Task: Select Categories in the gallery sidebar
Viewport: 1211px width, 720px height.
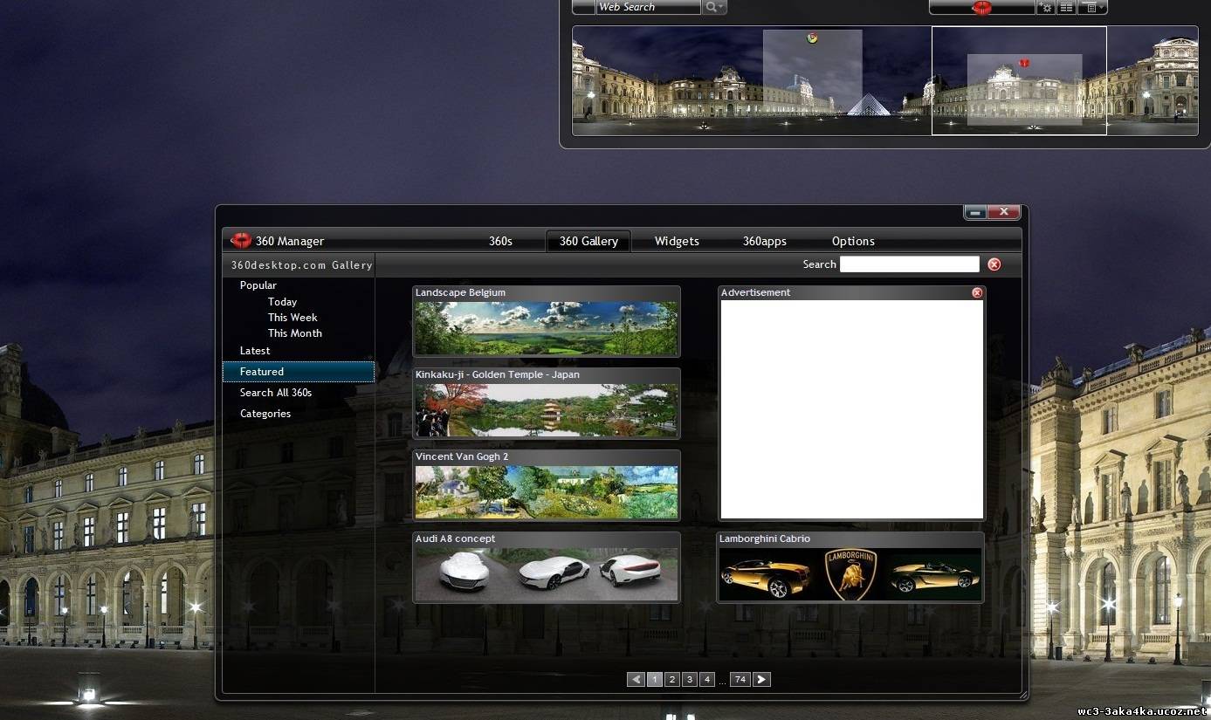Action: click(265, 414)
